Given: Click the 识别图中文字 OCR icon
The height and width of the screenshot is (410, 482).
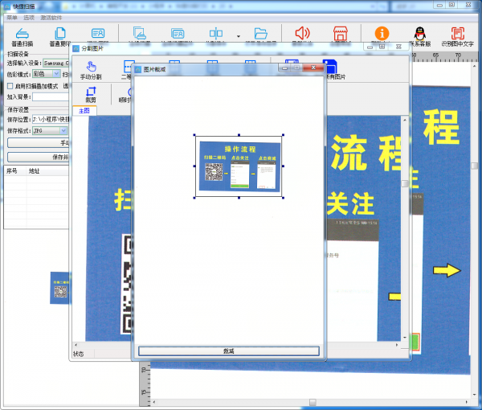Looking at the screenshot, I should pos(457,34).
